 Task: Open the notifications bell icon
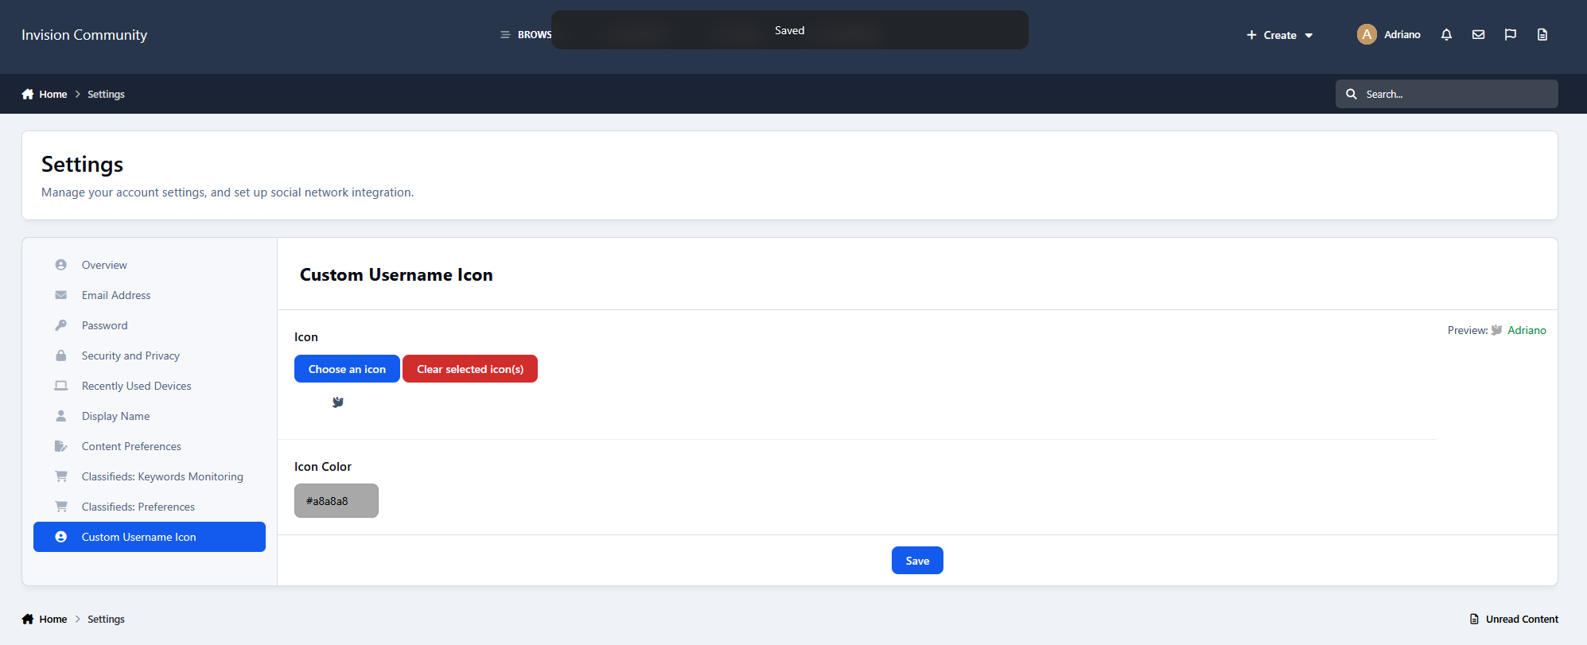click(1446, 34)
